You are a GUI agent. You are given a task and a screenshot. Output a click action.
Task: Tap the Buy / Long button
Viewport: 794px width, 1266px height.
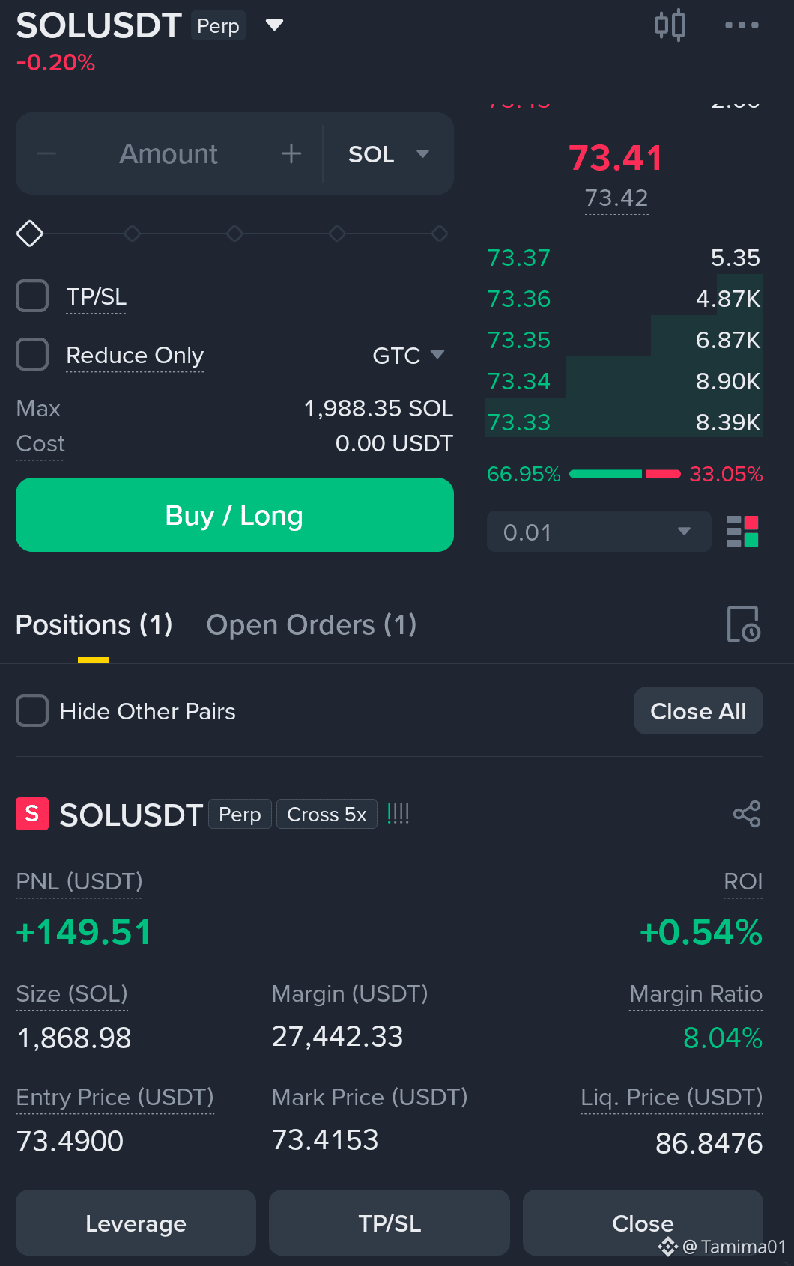coord(234,515)
